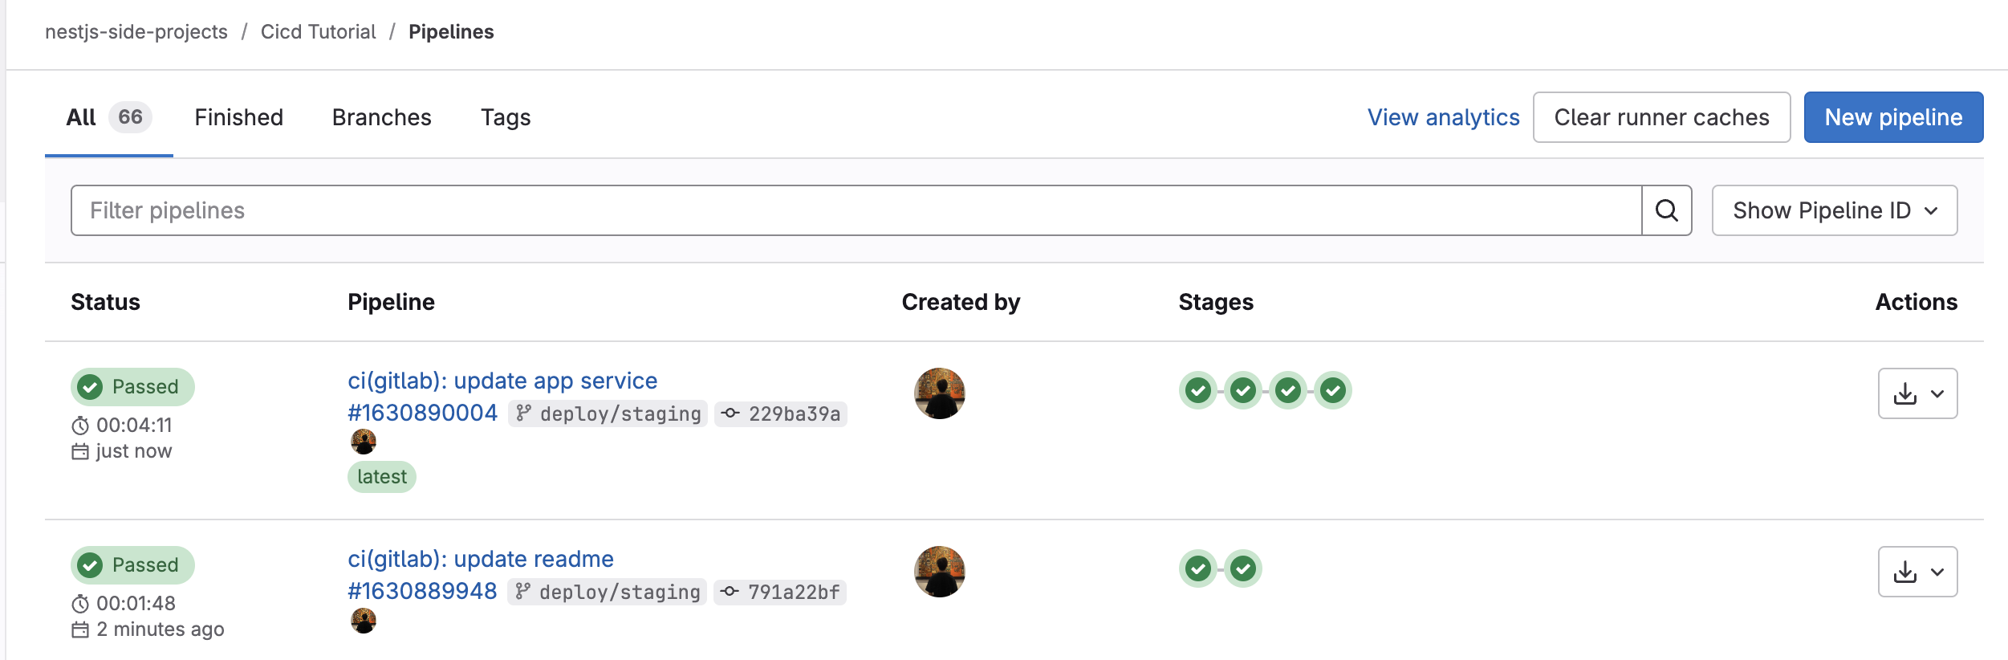This screenshot has height=660, width=2008.
Task: Open the Show Pipeline ID dropdown
Action: point(1834,210)
